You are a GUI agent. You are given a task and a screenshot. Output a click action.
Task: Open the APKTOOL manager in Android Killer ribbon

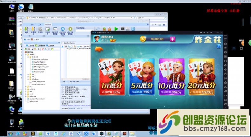[x=63, y=31]
